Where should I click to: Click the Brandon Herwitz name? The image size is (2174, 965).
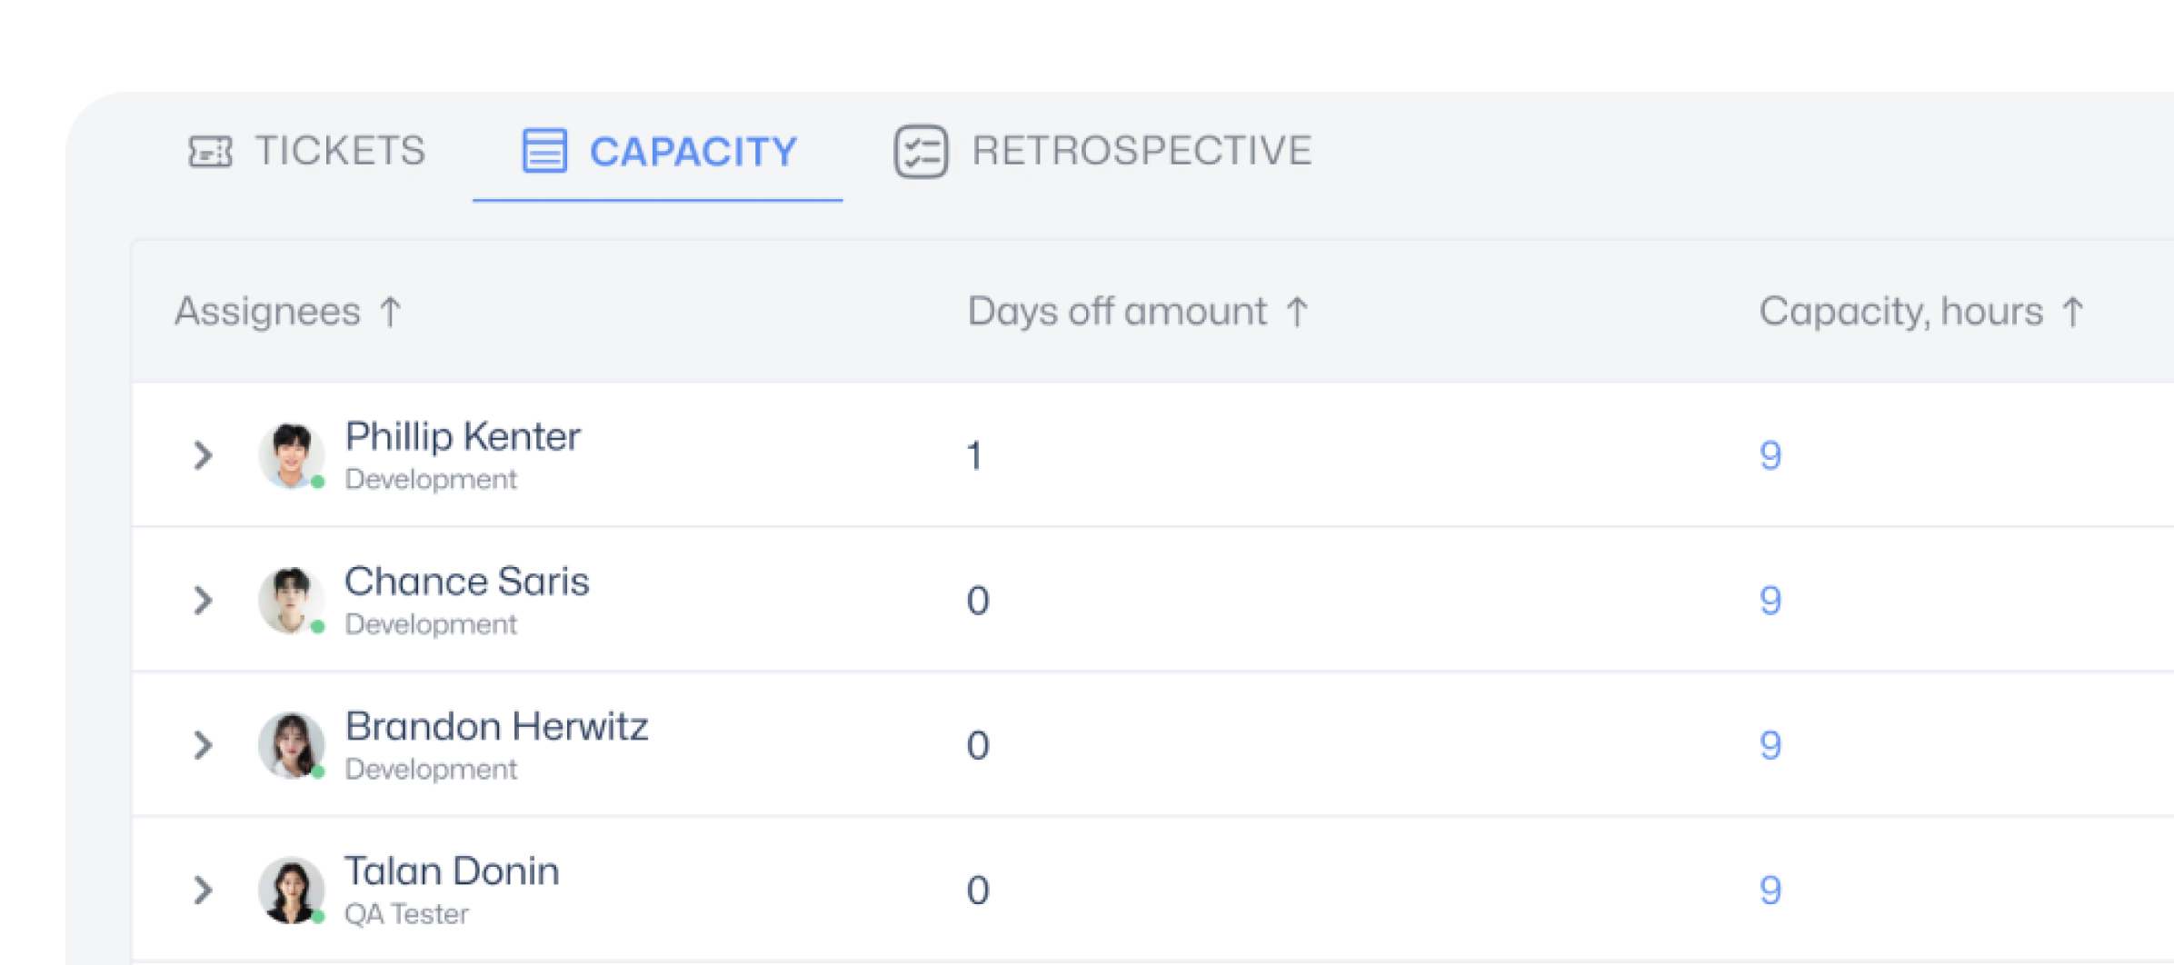pyautogui.click(x=496, y=727)
